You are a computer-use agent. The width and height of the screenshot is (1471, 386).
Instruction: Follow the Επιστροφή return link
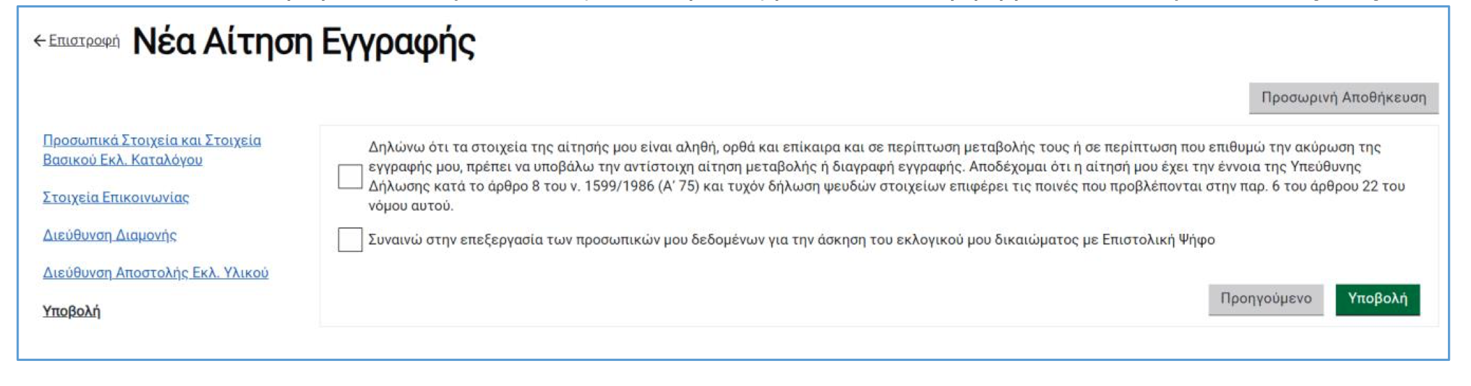click(x=84, y=41)
